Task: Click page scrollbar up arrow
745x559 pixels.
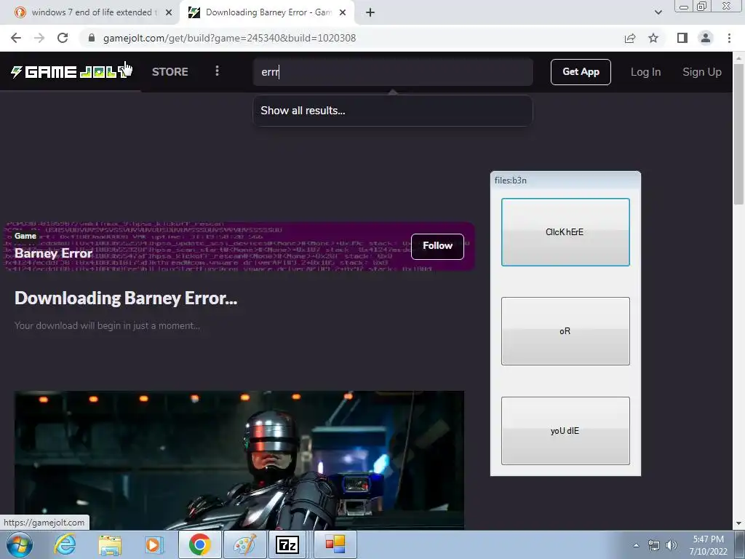Action: pos(738,58)
